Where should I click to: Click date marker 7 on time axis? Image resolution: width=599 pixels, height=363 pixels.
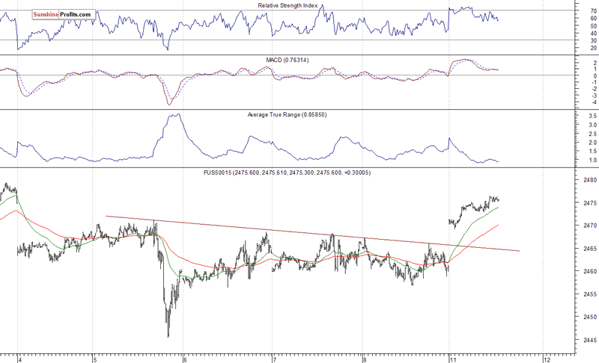[x=274, y=357]
